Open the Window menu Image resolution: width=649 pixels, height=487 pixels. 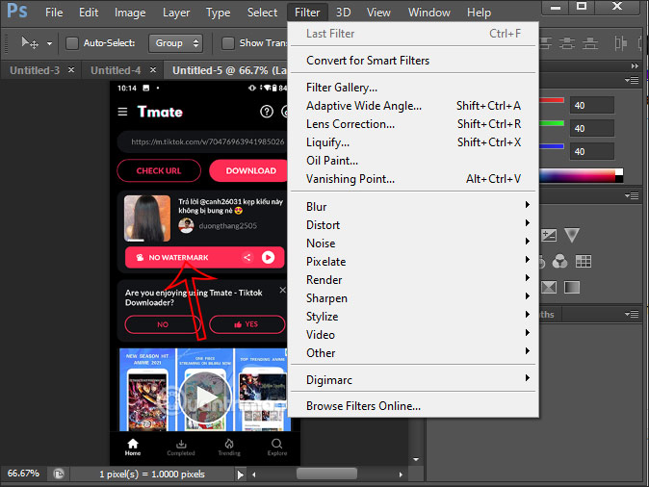[x=429, y=13]
